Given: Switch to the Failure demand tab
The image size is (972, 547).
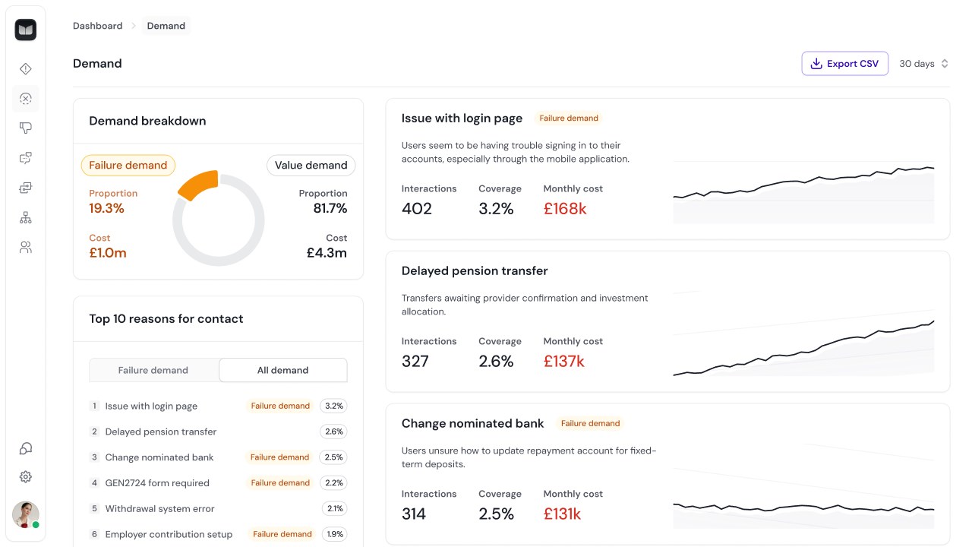Looking at the screenshot, I should coord(153,371).
